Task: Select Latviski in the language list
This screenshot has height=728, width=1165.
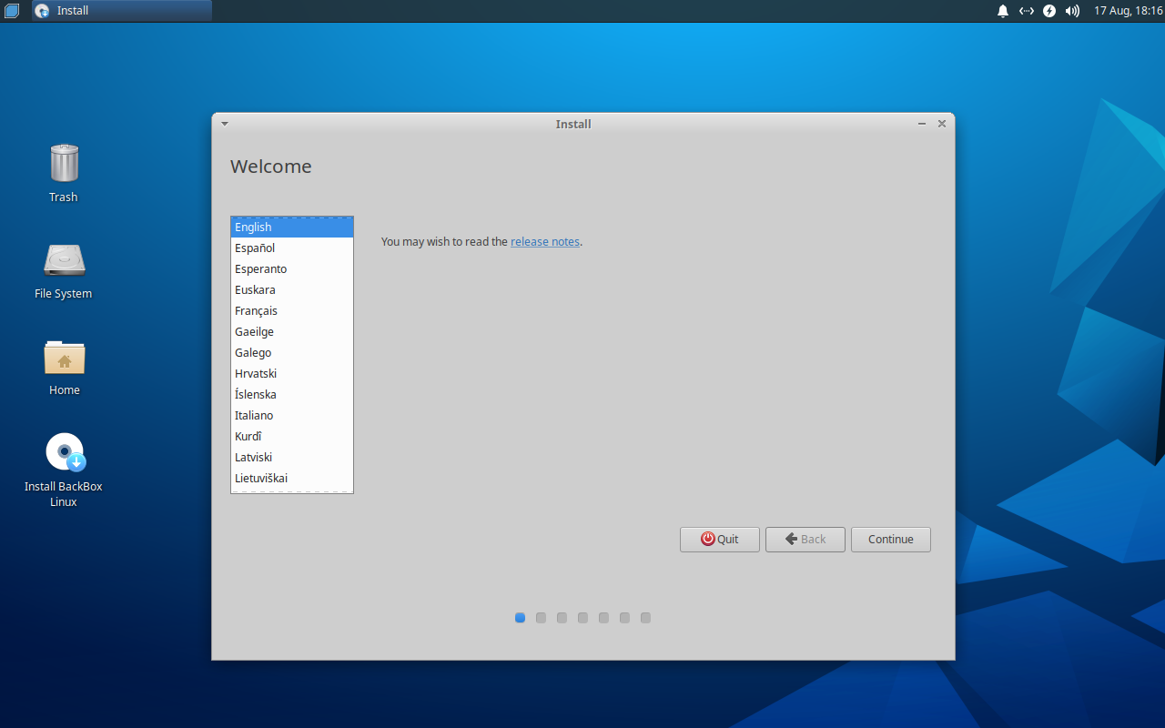Action: click(x=292, y=458)
